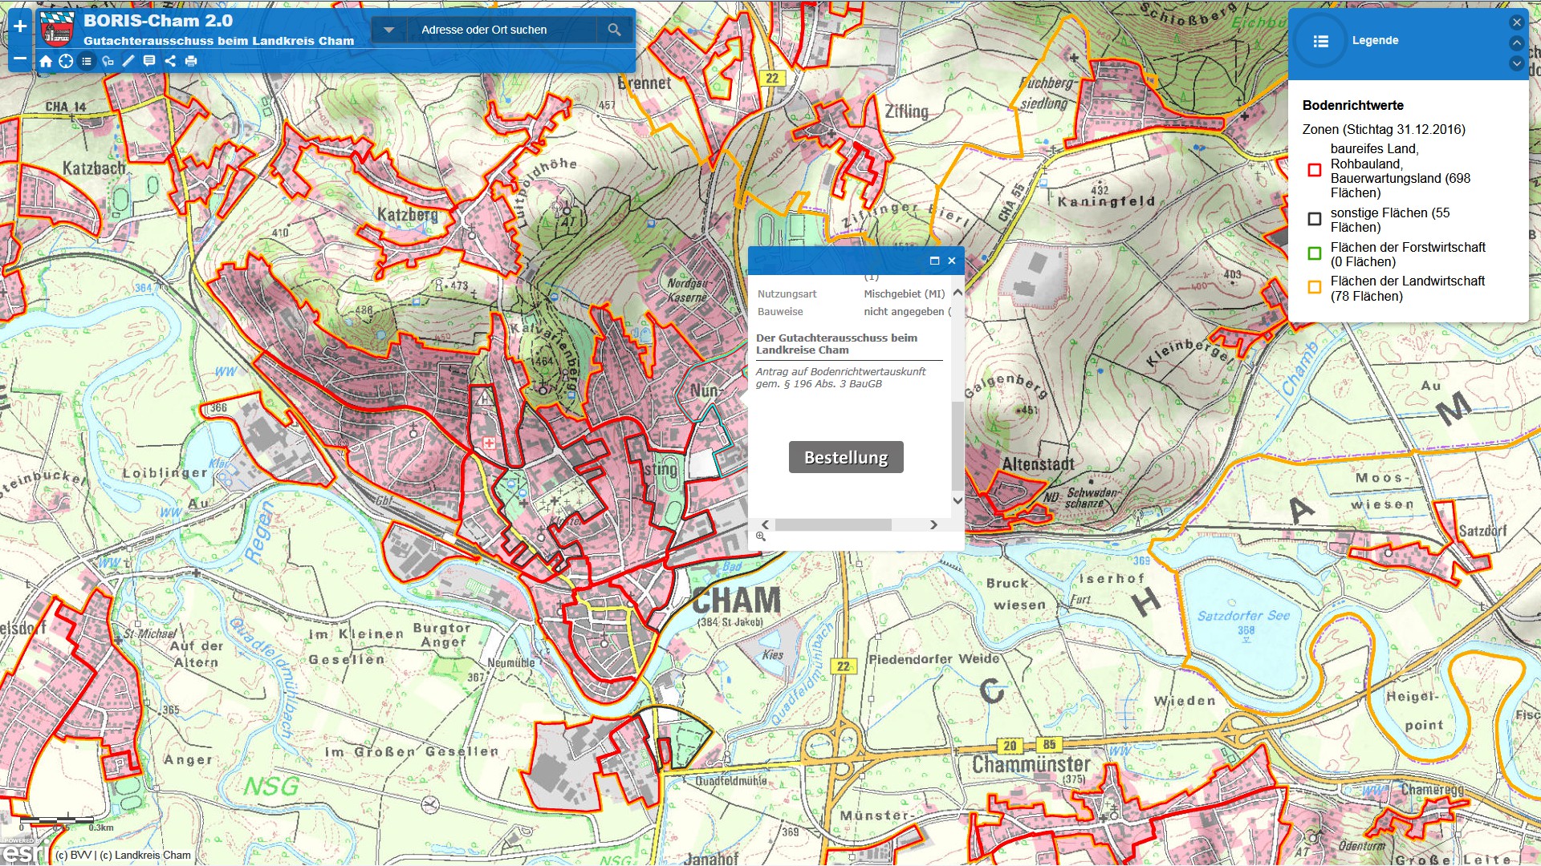Click popup vertical scroll down arrow
This screenshot has height=866, width=1541.
click(x=958, y=500)
